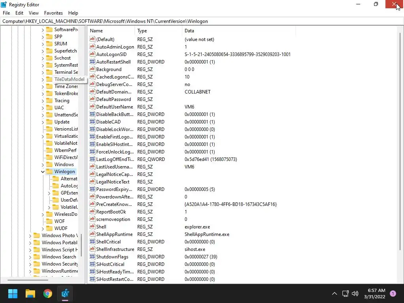Expand the WirelessDo key node

(43, 214)
